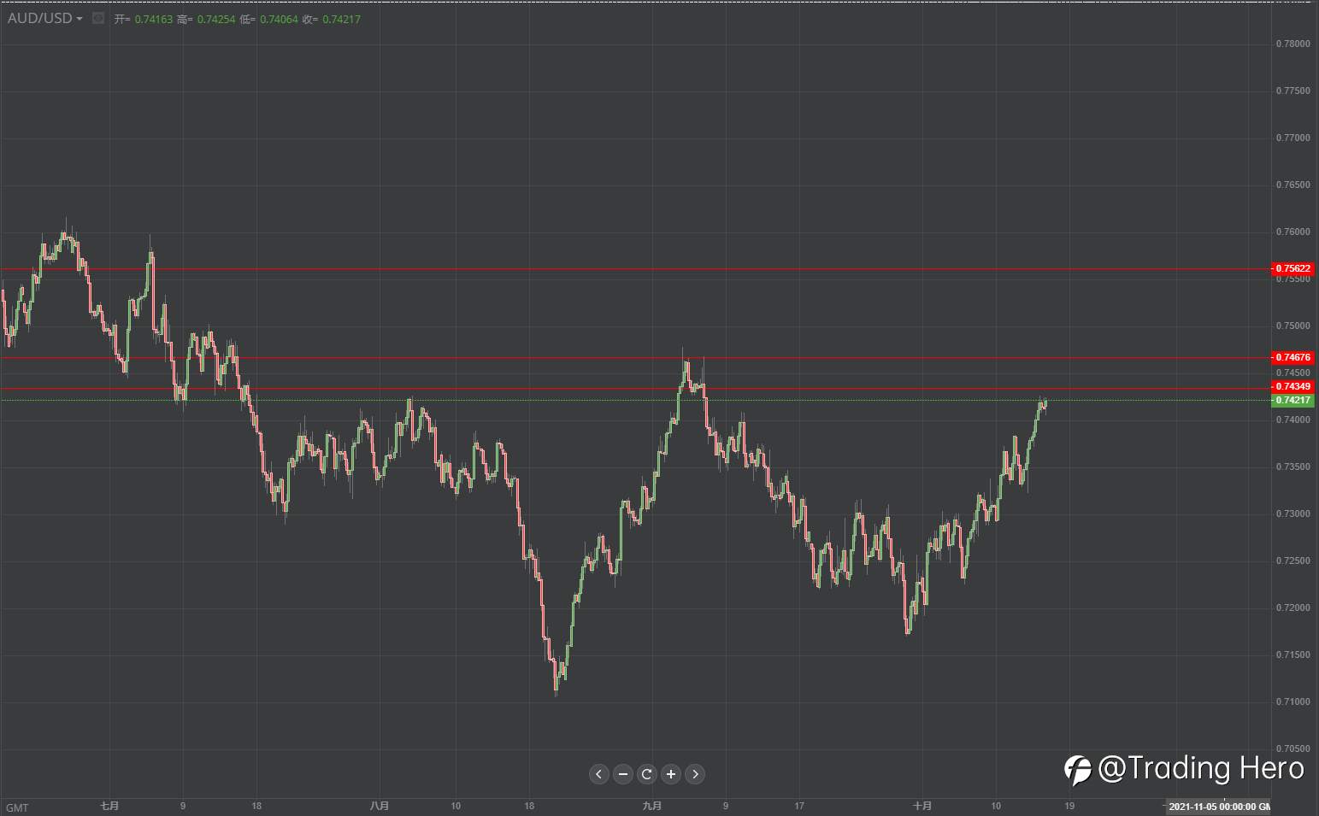
Task: Click the 0.77500 price axis label
Action: click(1293, 91)
